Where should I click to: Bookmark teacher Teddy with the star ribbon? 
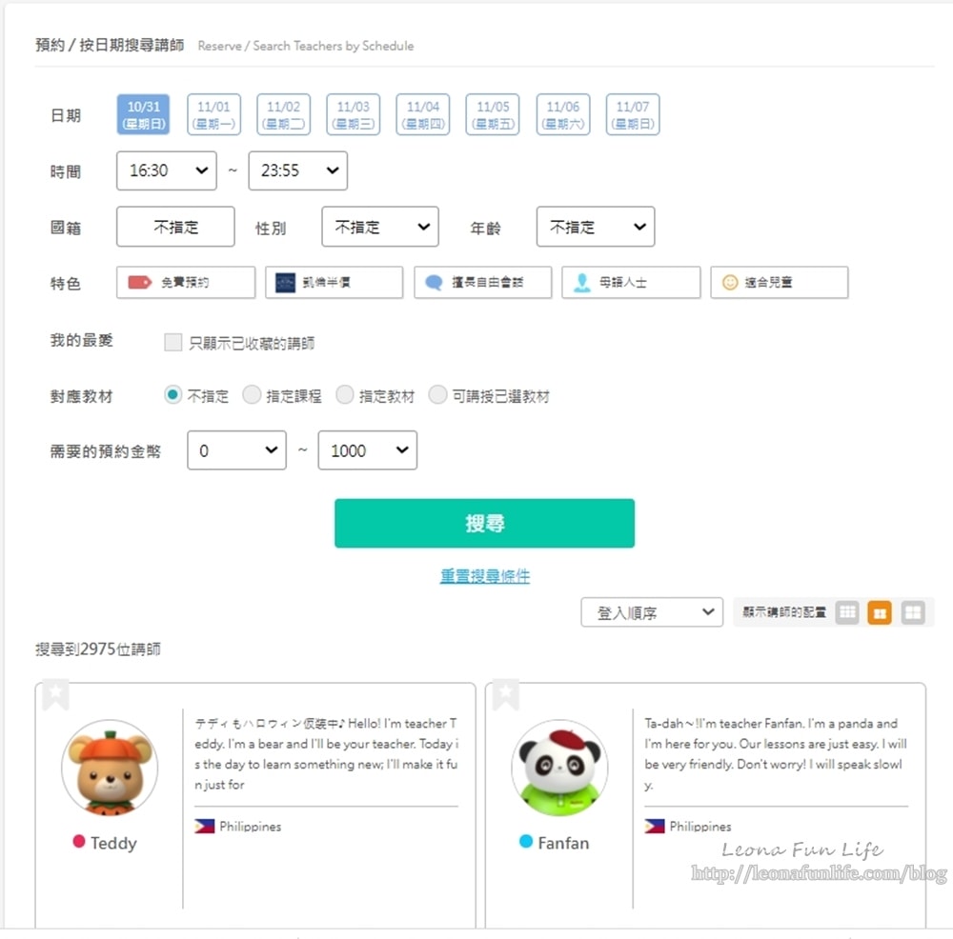(x=56, y=695)
